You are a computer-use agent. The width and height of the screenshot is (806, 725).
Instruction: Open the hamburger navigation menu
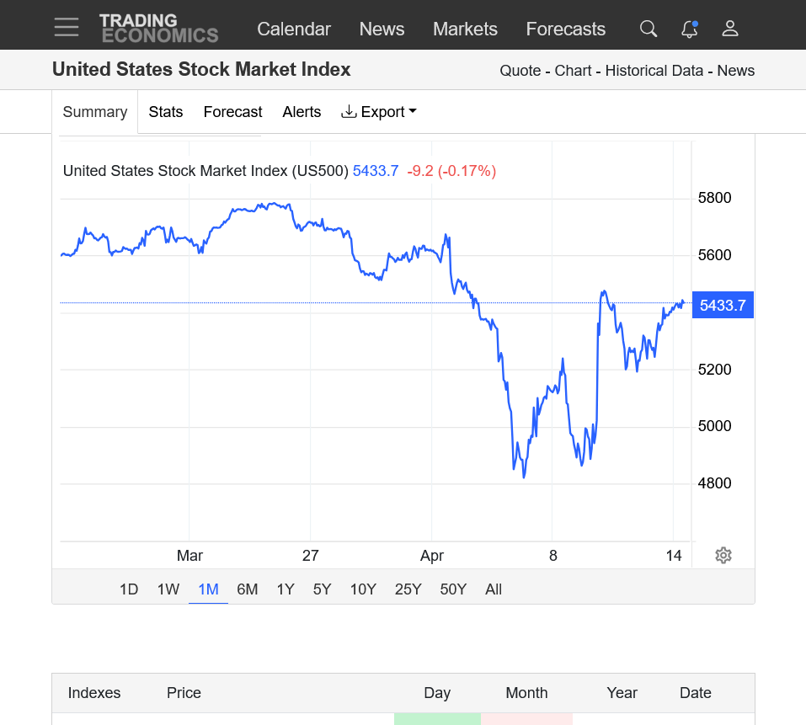point(67,28)
